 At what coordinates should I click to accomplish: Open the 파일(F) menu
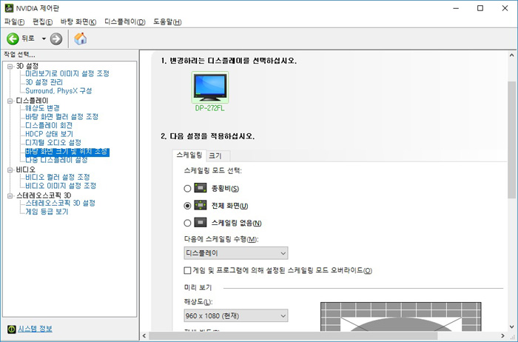click(14, 21)
